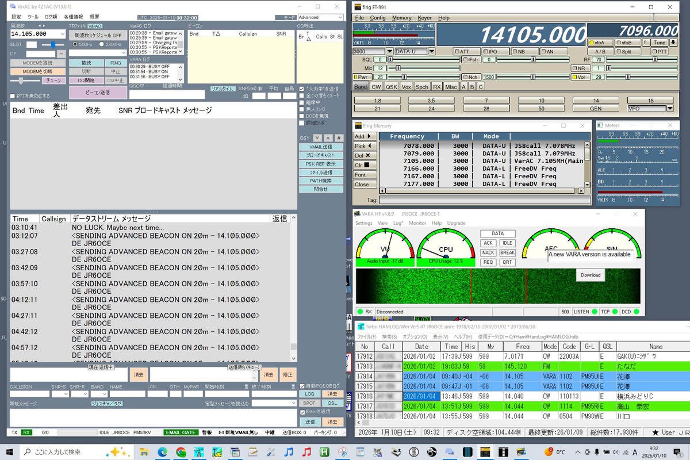Click the Del X button in Flrig Memory
The width and height of the screenshot is (690, 460).
pos(365,155)
